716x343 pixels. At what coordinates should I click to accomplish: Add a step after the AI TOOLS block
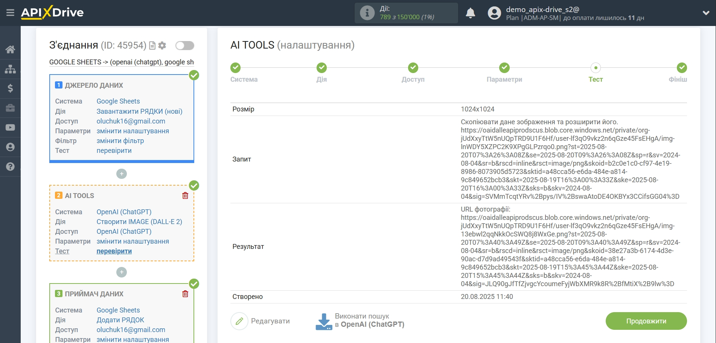(x=122, y=272)
